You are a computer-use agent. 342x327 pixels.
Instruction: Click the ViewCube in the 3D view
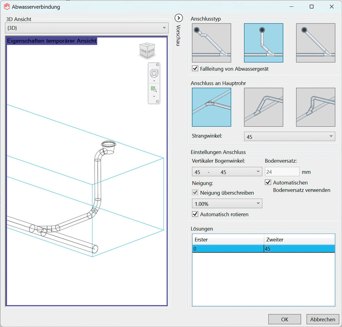pyautogui.click(x=147, y=50)
